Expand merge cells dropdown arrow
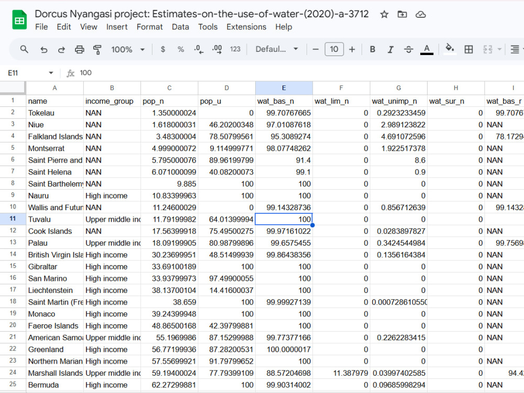Image resolution: width=524 pixels, height=393 pixels. (x=499, y=49)
